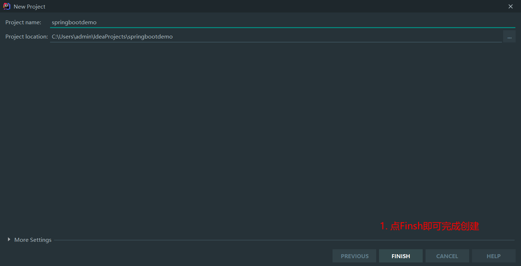Open Help for New Project
This screenshot has height=266, width=521.
493,256
